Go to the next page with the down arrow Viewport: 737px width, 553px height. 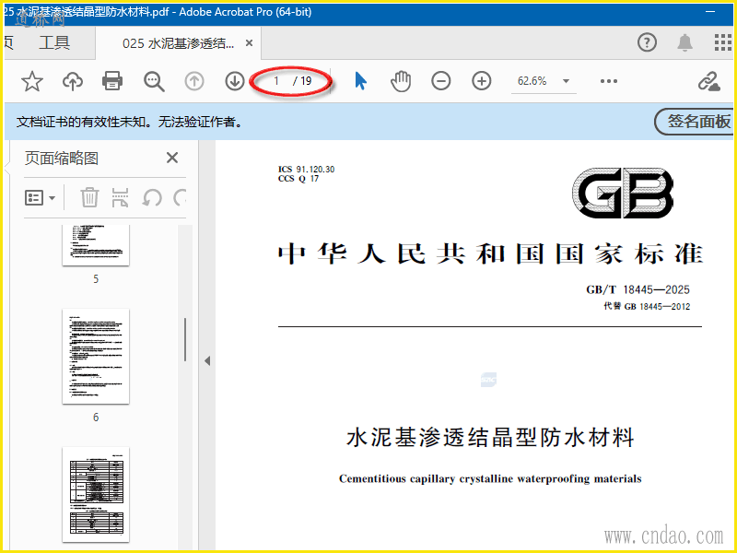pos(235,81)
